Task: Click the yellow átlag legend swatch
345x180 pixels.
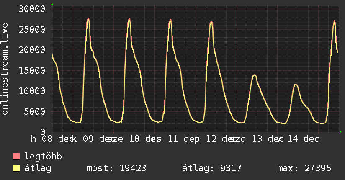Action: [16, 168]
